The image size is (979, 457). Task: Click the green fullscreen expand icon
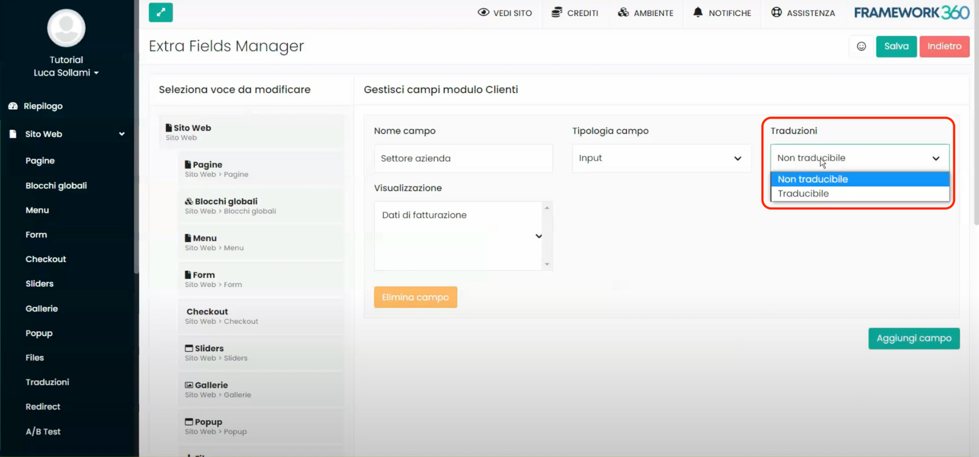click(161, 12)
